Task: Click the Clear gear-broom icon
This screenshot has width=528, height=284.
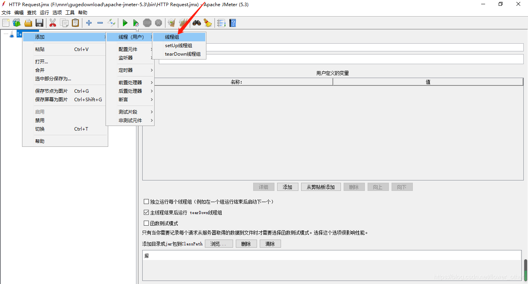Action: 172,23
